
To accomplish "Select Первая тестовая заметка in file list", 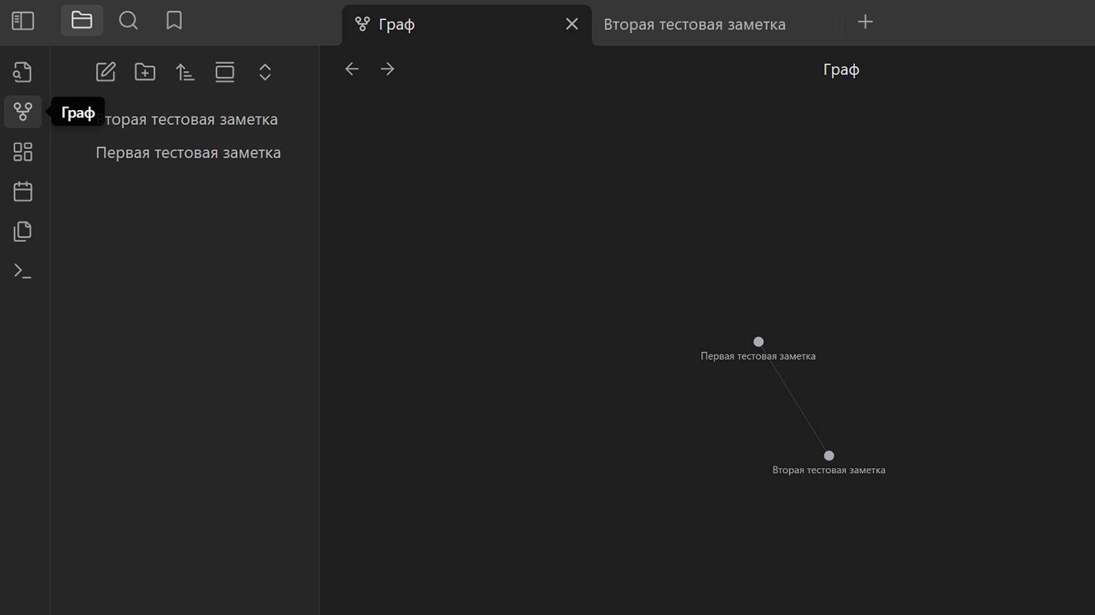I will coord(188,153).
